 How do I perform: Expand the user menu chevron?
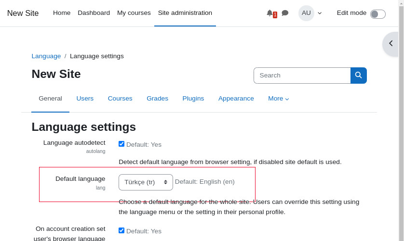[x=320, y=13]
